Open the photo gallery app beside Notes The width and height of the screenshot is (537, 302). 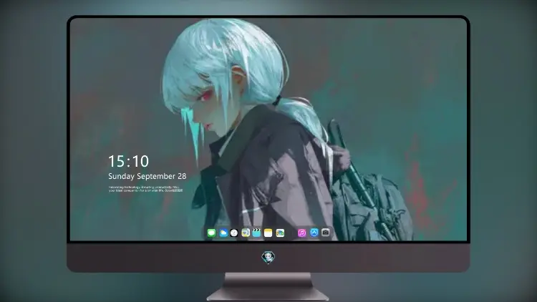point(280,233)
